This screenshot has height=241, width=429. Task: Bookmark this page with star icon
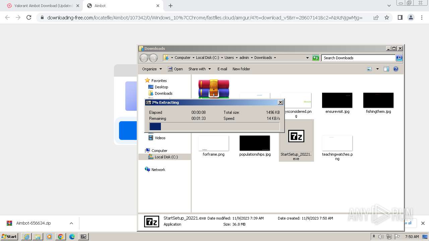pos(387,17)
